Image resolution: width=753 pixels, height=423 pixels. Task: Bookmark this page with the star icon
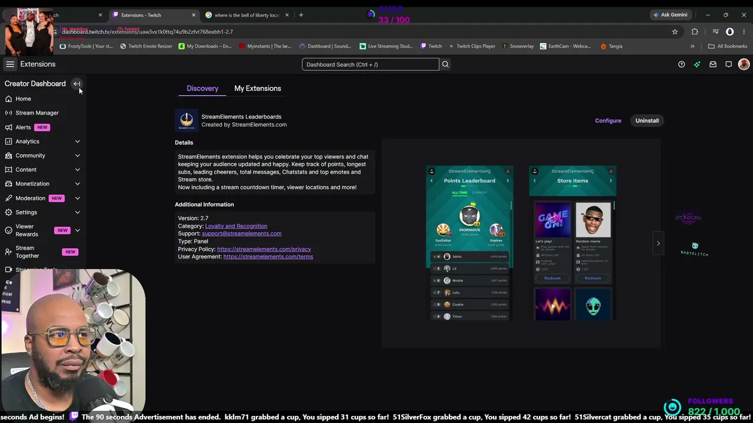[x=675, y=32]
